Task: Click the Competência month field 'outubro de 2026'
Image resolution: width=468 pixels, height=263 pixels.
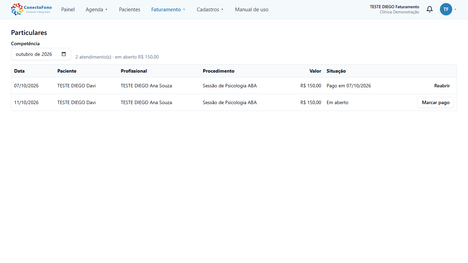Action: pyautogui.click(x=41, y=54)
